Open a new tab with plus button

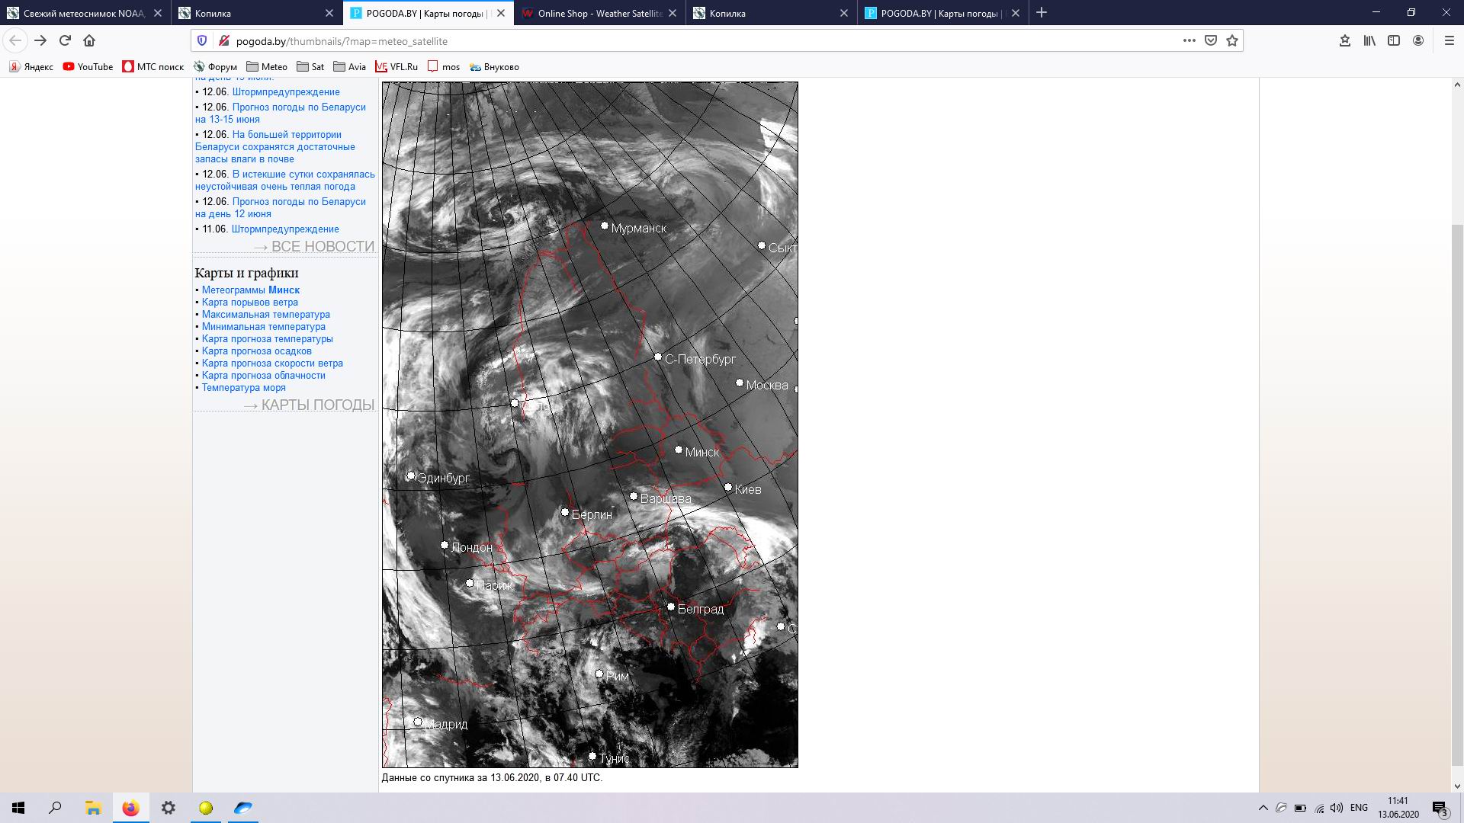pos(1042,13)
